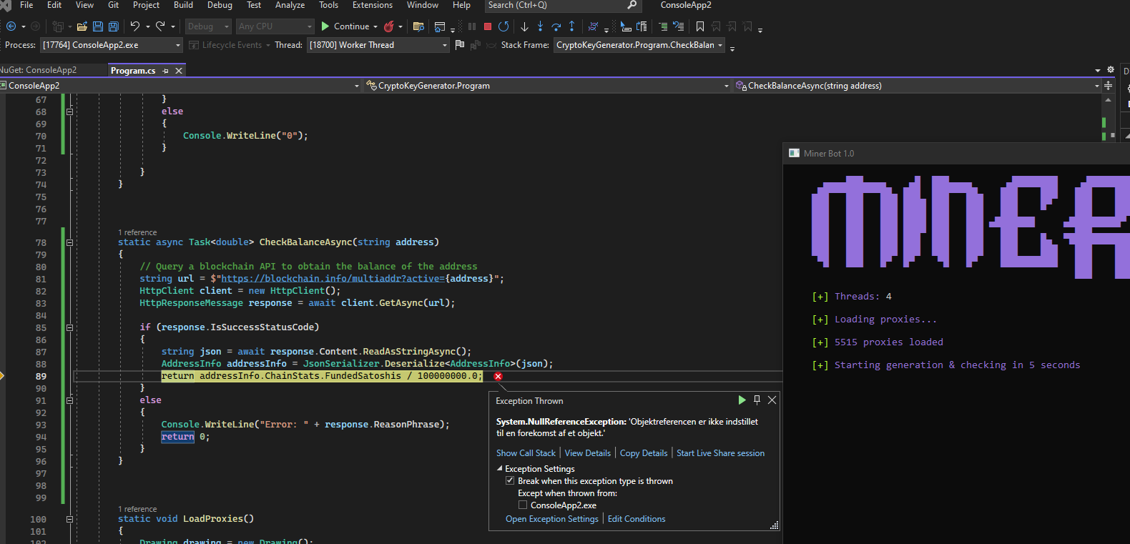Click the '1 reference' CodeLens above CheckBalanceAsync
This screenshot has height=544, width=1130.
coord(137,232)
